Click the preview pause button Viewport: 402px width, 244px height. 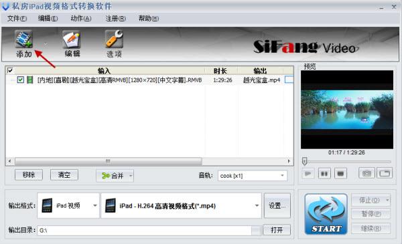click(324, 174)
